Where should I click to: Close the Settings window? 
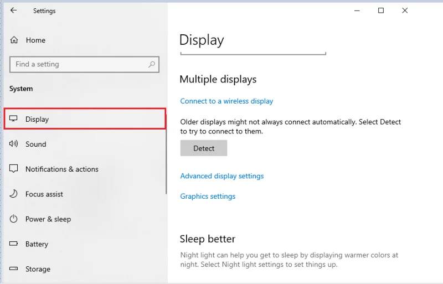pyautogui.click(x=405, y=11)
